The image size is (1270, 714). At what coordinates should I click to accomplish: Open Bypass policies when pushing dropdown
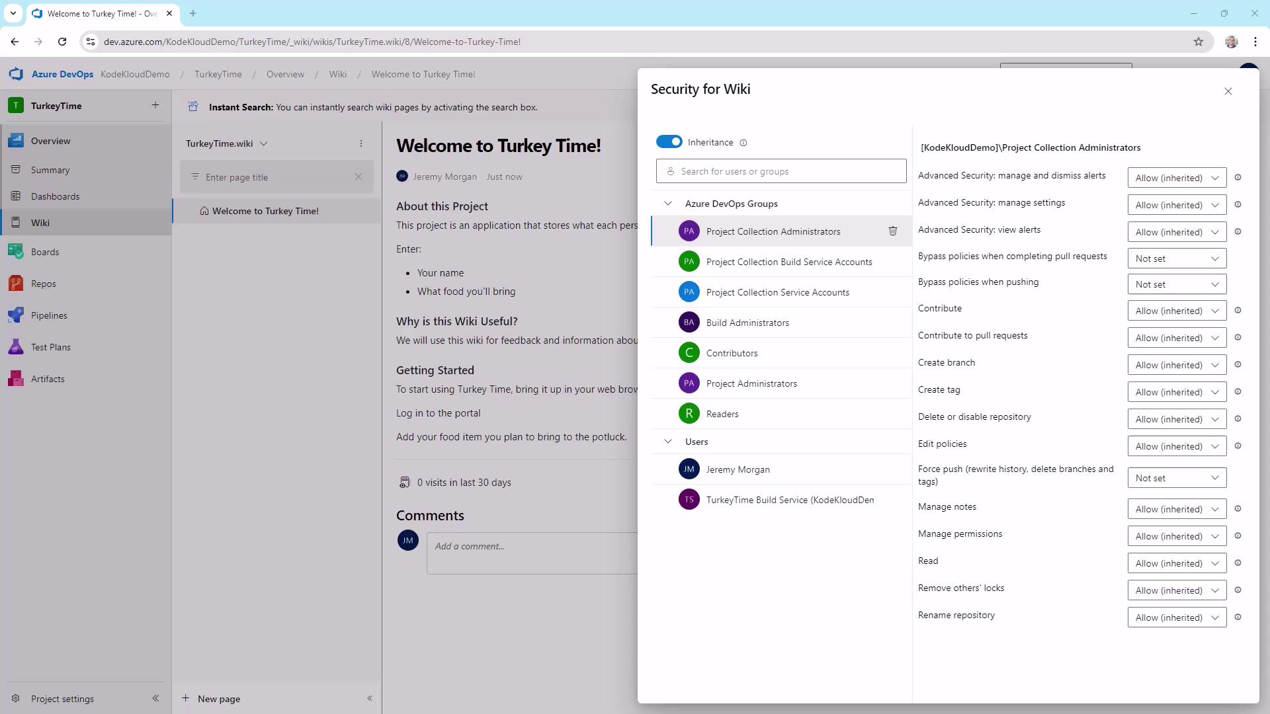[1176, 284]
